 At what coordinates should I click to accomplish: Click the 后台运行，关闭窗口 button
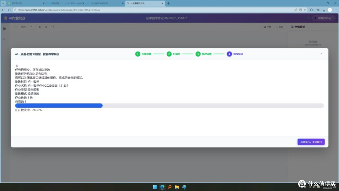coord(311,142)
